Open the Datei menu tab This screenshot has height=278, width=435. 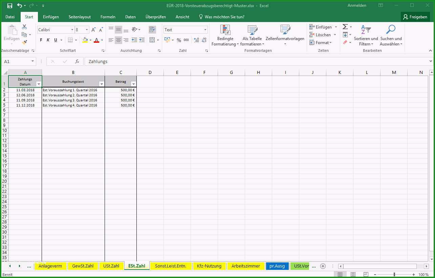point(10,17)
